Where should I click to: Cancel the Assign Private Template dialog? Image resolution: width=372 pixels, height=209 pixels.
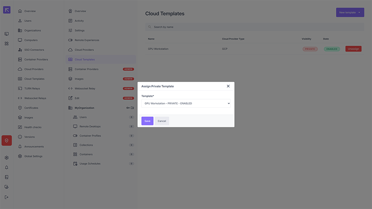(x=162, y=121)
